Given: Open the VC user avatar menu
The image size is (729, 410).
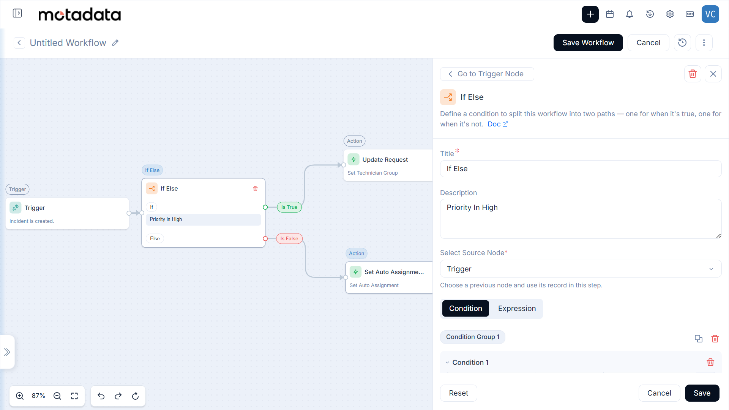Looking at the screenshot, I should pos(710,14).
